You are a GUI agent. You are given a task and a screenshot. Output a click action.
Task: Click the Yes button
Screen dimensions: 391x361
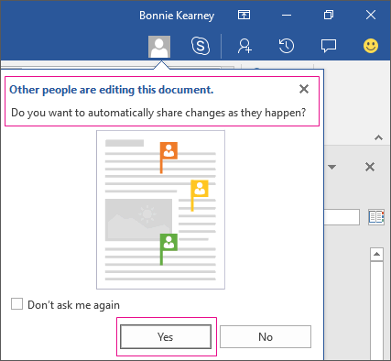coord(166,337)
